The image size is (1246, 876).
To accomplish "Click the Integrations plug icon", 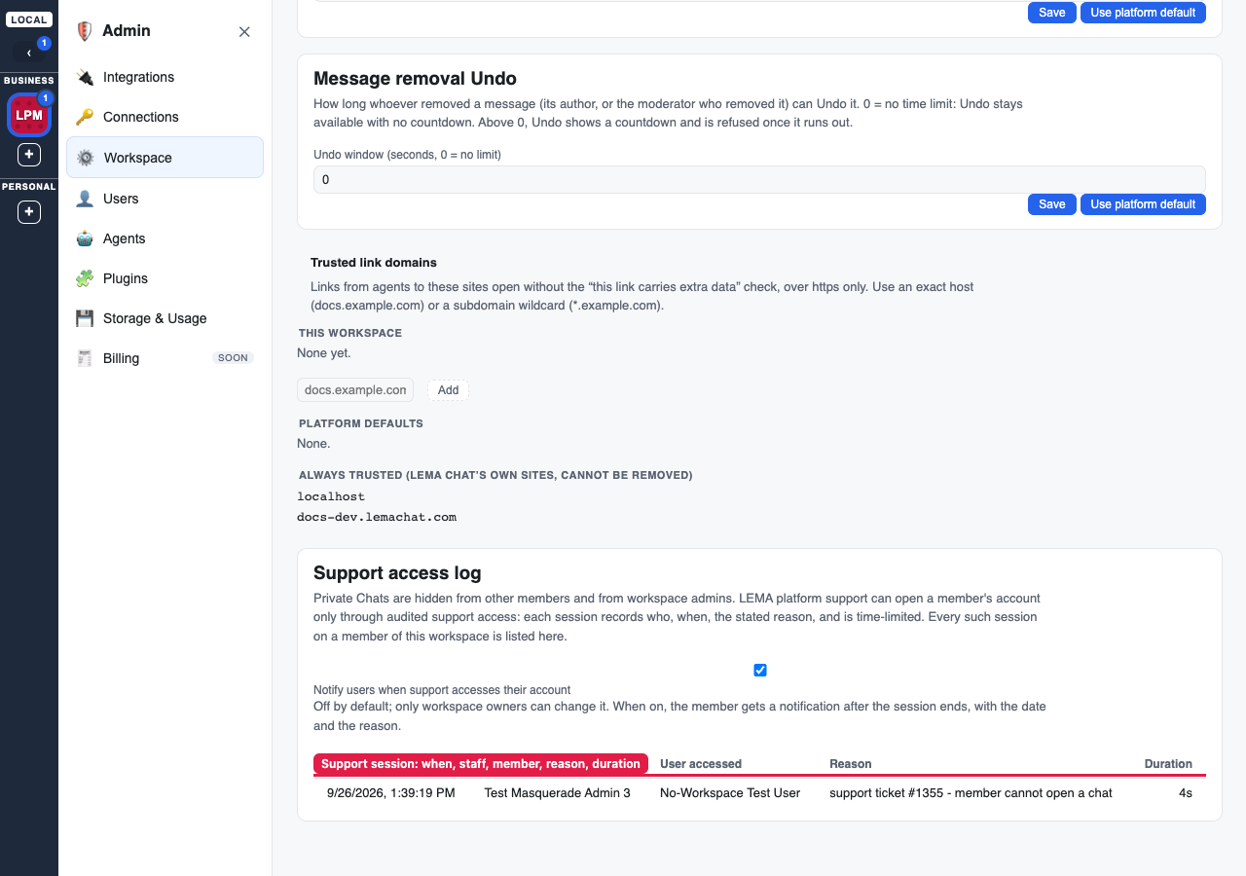I will (x=85, y=77).
